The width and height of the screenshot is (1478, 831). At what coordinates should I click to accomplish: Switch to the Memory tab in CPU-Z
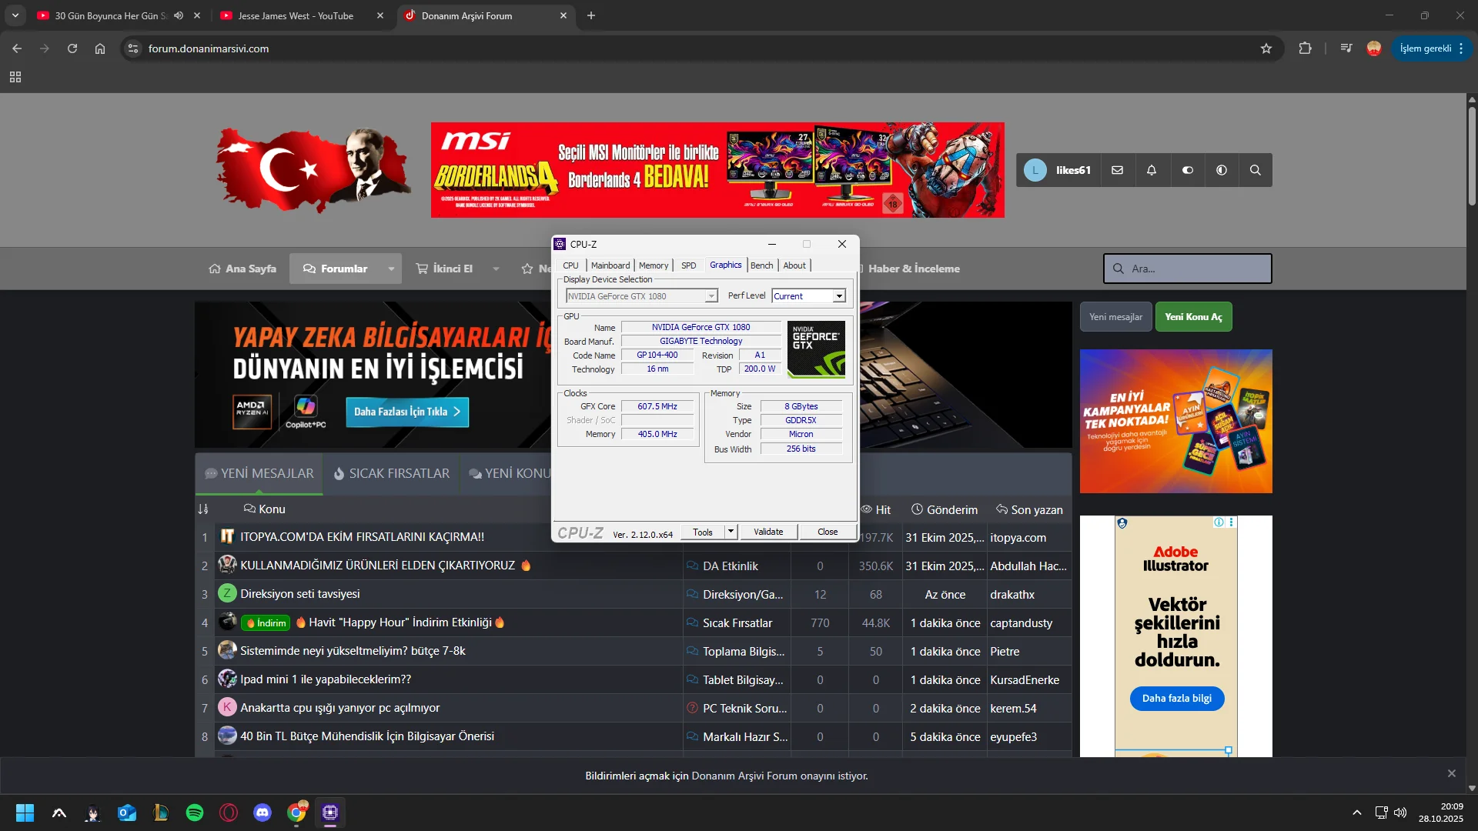tap(653, 265)
